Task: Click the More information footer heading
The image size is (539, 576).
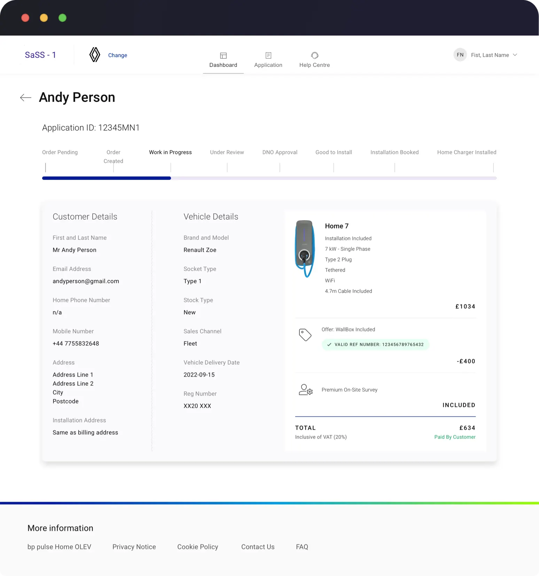Action: coord(60,528)
